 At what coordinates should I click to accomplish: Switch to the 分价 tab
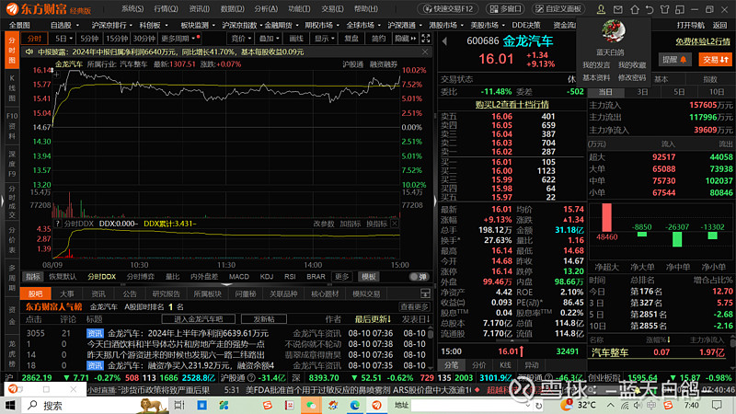pos(478,364)
